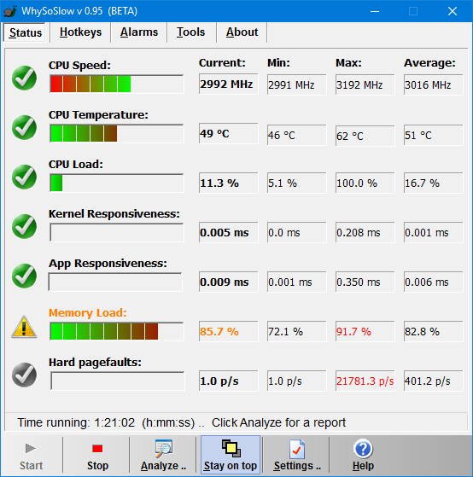The width and height of the screenshot is (473, 477).
Task: Click the CPU Speed level bar
Action: (x=117, y=84)
